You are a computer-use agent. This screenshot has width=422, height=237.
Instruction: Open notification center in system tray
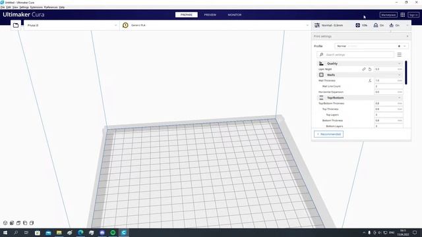click(x=415, y=232)
